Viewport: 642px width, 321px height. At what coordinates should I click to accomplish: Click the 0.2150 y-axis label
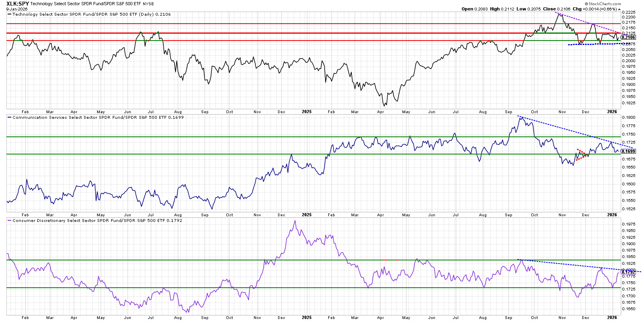pos(628,28)
